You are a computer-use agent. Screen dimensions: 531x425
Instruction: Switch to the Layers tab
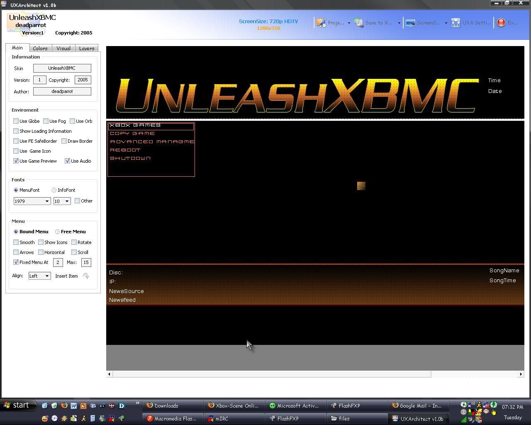87,48
